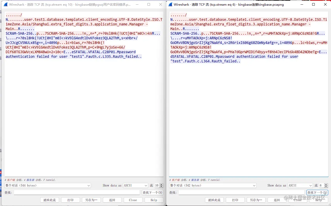Viewport: 331px width, 206px height.
Task: Click stream number field showing 10
Action: pos(157,185)
